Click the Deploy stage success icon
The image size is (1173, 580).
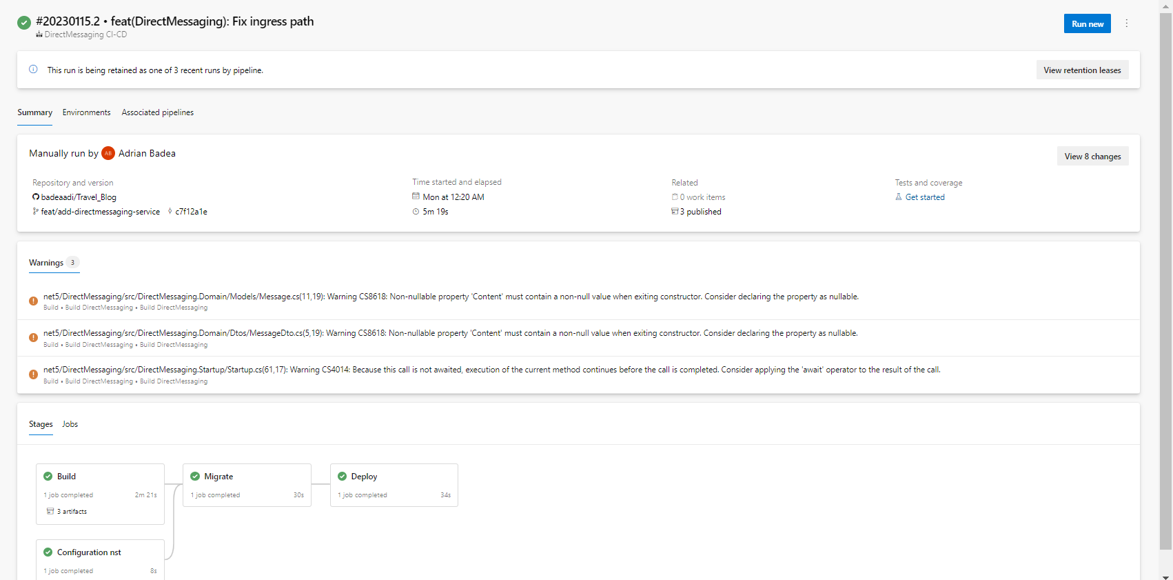(343, 476)
